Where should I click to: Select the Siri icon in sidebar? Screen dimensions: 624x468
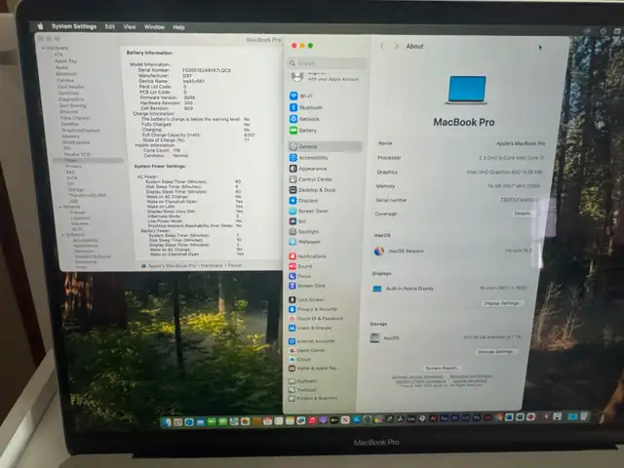point(292,221)
